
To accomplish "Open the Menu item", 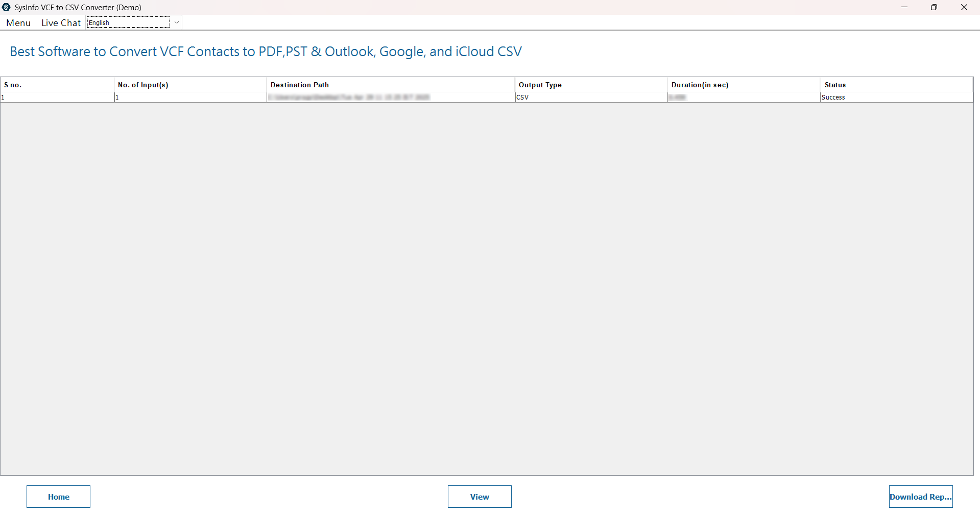I will pyautogui.click(x=18, y=23).
